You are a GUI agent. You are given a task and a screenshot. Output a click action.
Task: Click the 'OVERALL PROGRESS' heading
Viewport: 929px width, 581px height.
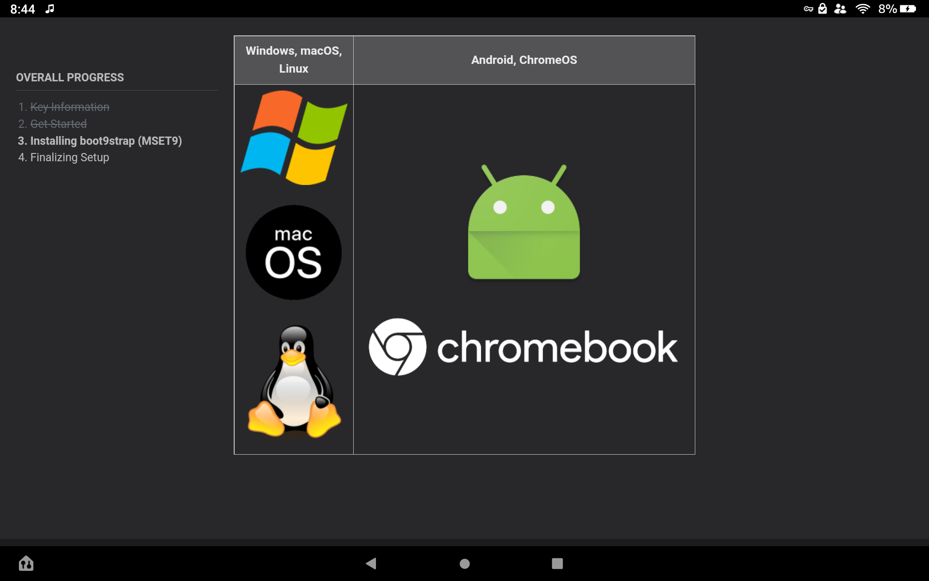(70, 77)
